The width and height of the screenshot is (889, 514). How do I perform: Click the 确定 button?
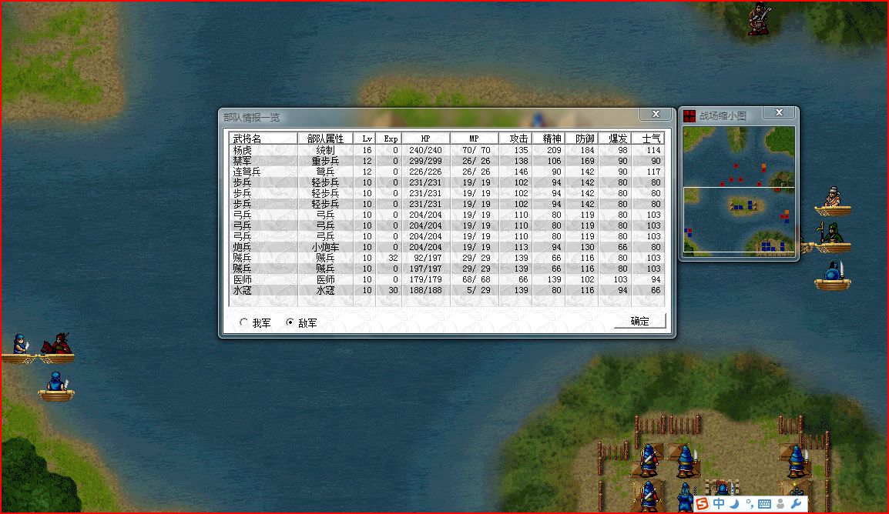640,321
